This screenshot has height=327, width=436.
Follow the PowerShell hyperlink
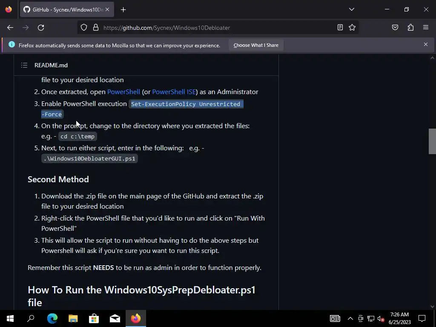tap(123, 92)
